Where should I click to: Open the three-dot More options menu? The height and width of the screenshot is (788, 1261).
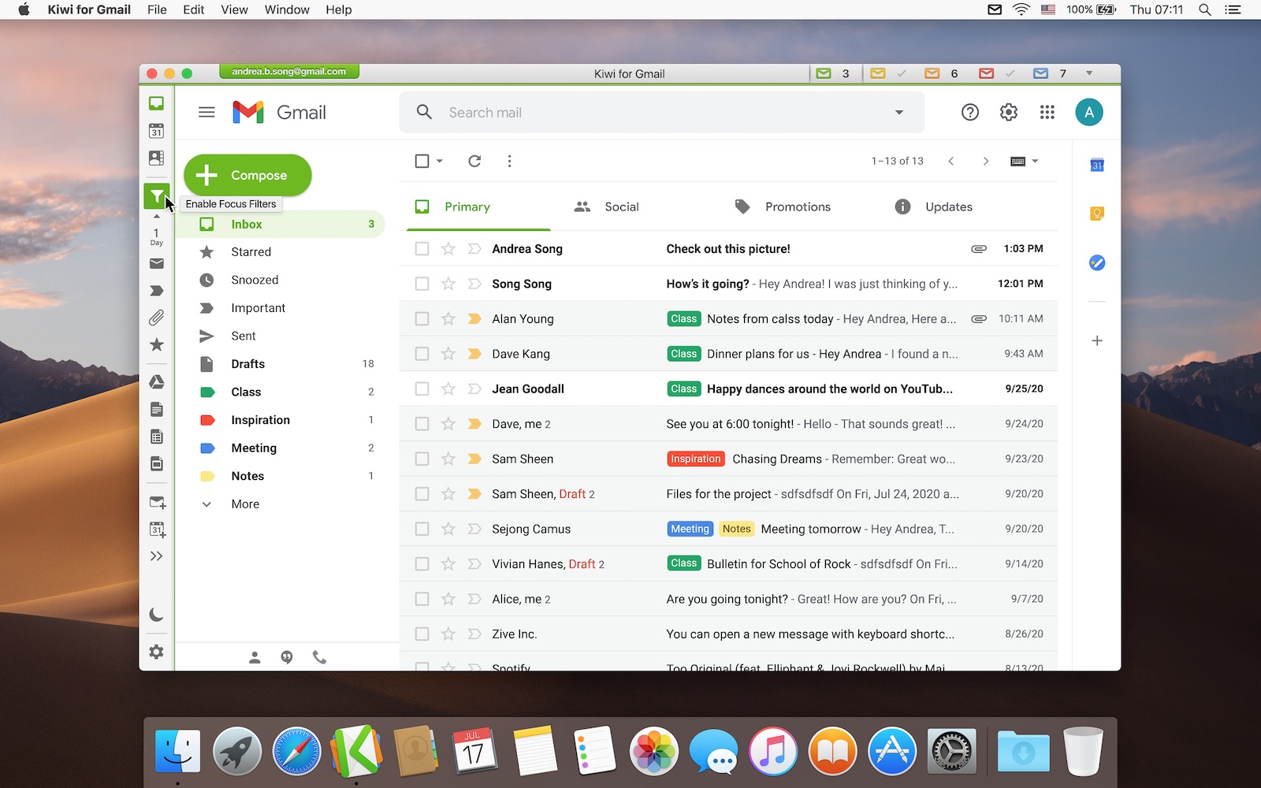[510, 161]
